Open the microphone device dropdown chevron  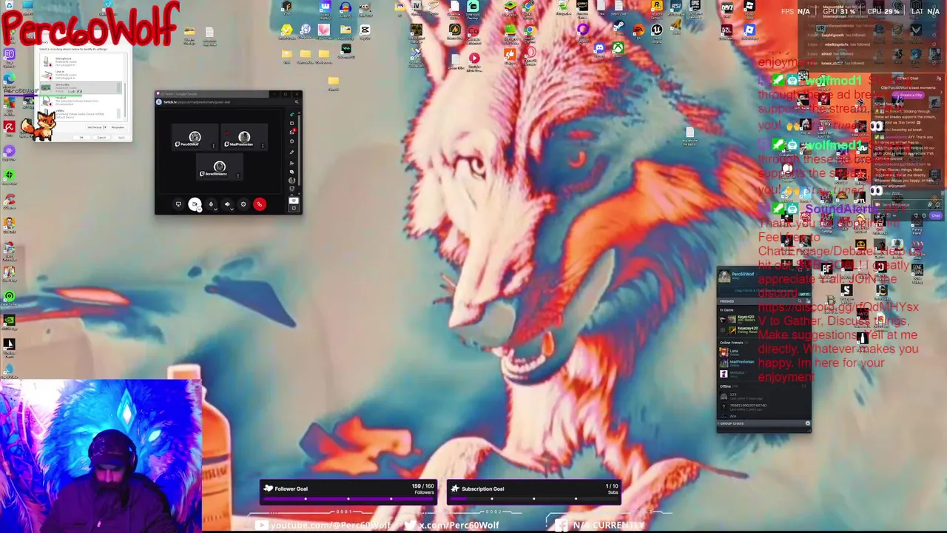pyautogui.click(x=215, y=209)
